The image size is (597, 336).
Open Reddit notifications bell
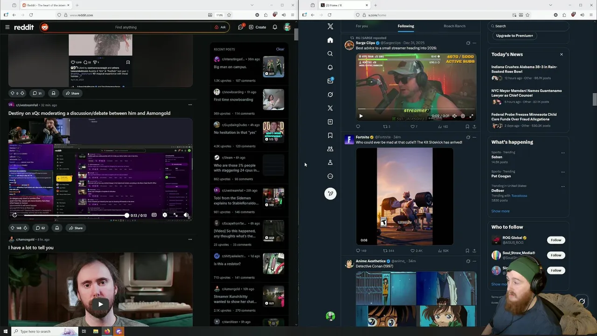(x=275, y=27)
